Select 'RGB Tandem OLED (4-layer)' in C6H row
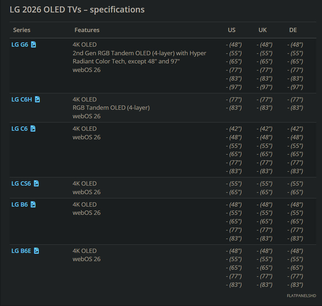The width and height of the screenshot is (322, 306). pyautogui.click(x=111, y=108)
